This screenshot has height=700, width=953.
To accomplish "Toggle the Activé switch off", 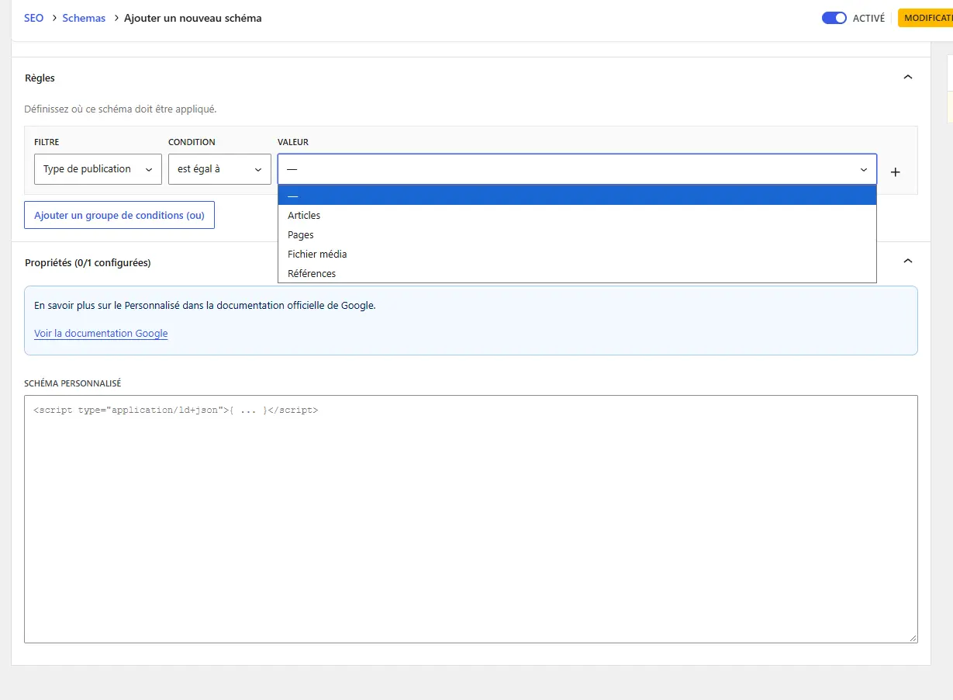I will [x=834, y=18].
